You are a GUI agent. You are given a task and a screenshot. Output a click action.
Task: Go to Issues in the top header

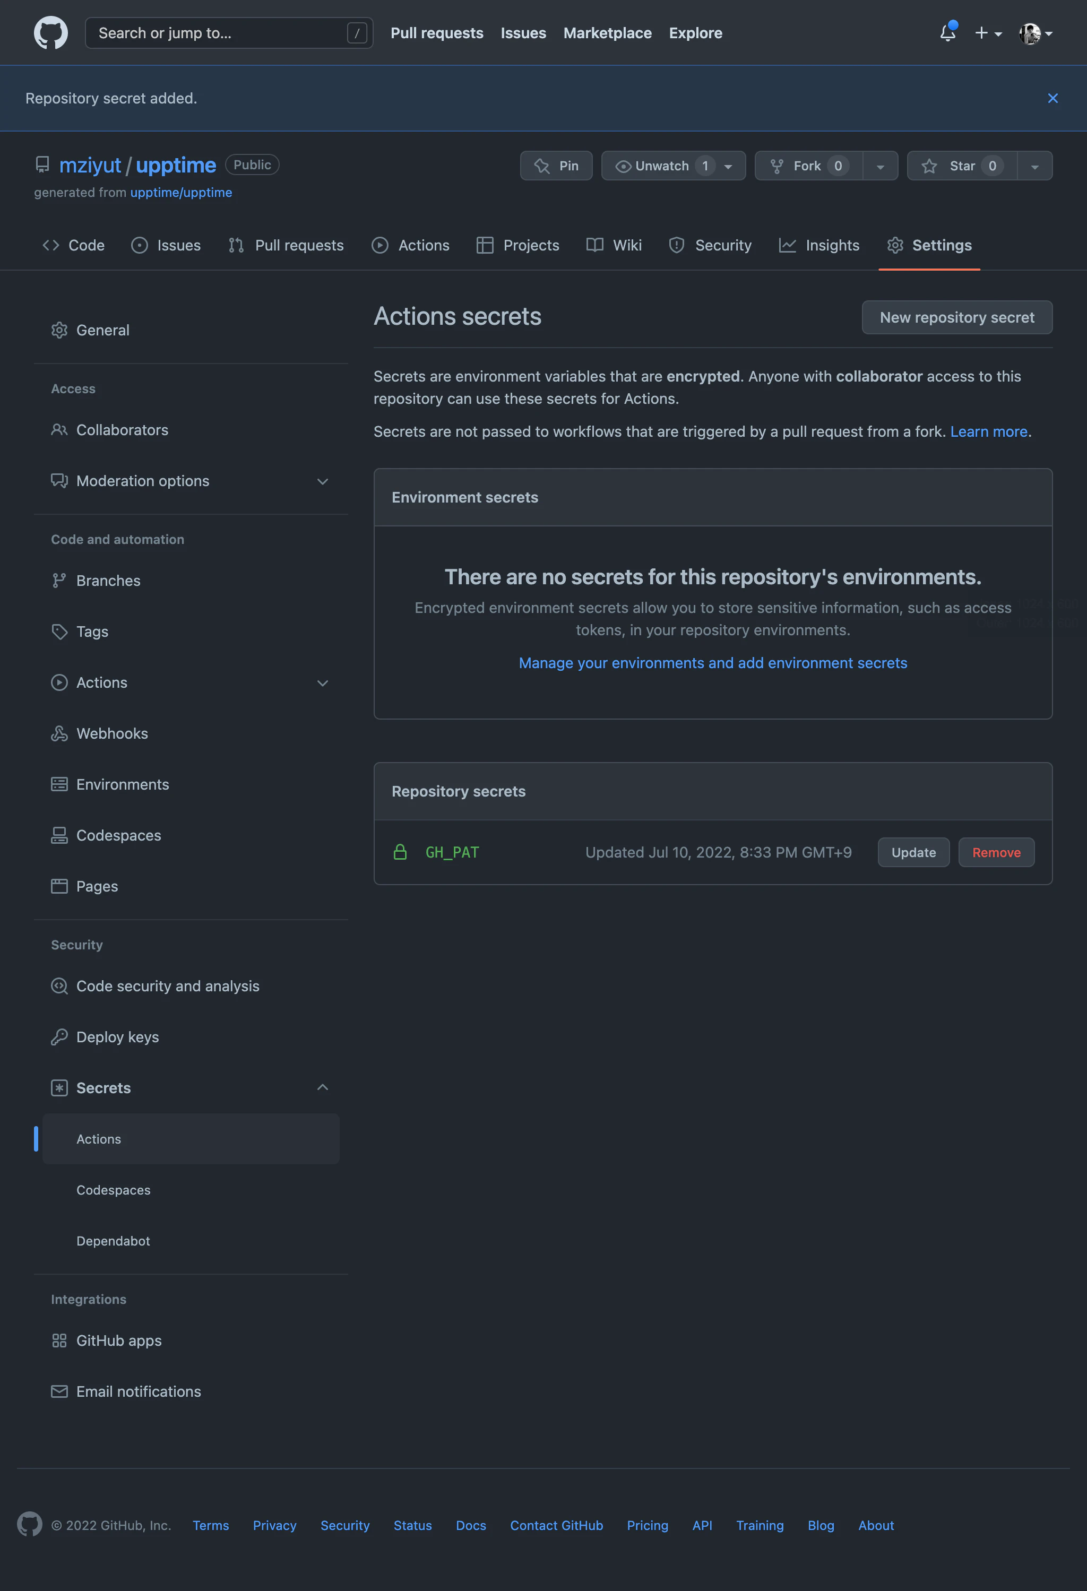[523, 33]
